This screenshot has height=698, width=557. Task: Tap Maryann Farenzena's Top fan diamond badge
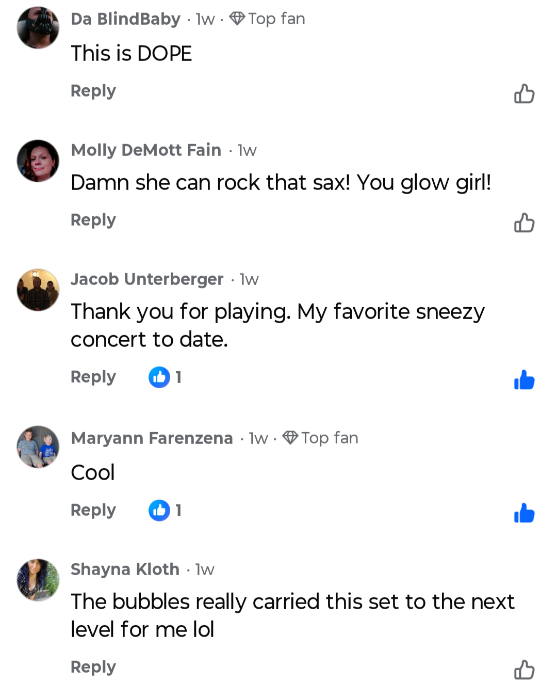click(290, 438)
